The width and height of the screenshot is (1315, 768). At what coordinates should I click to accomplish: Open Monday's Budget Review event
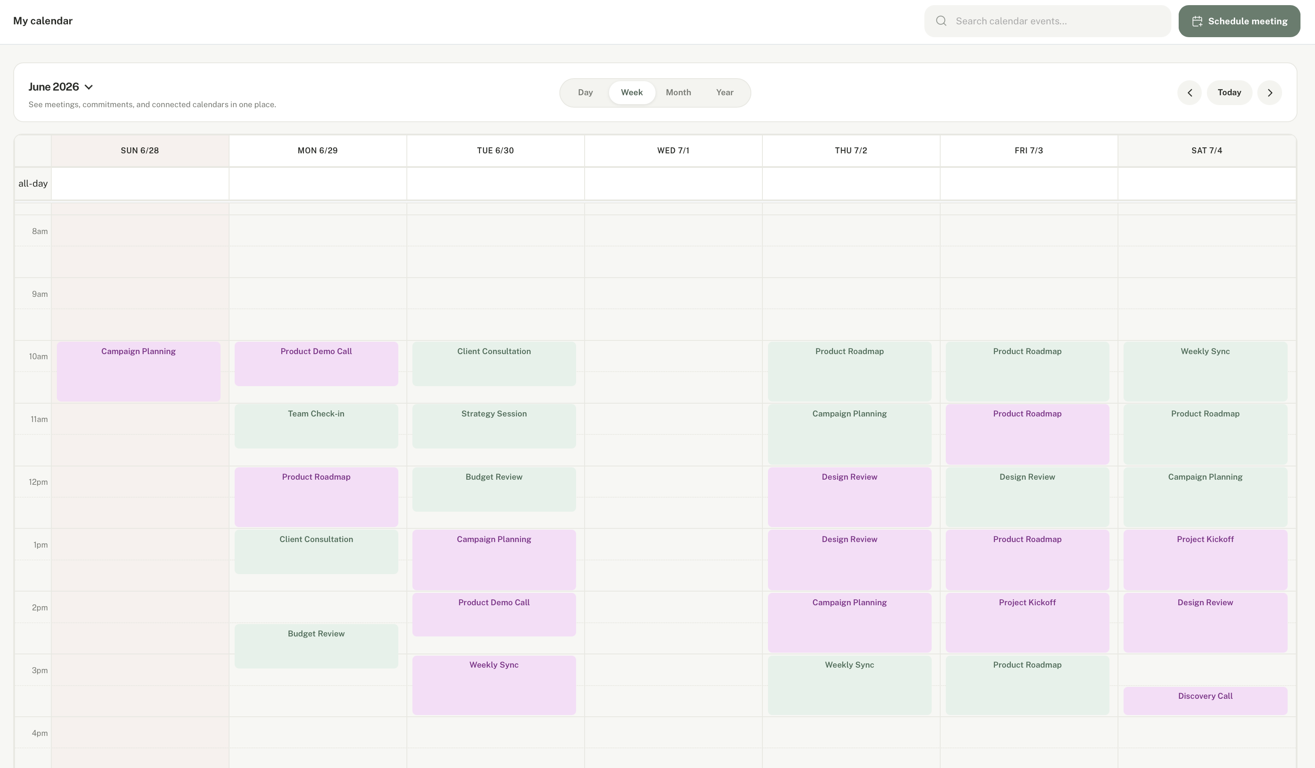point(316,646)
